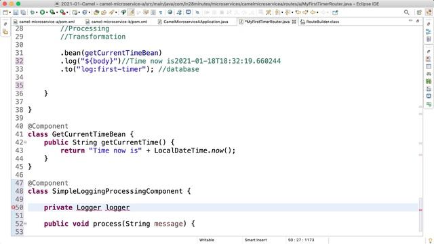This screenshot has width=434, height=244.
Task: Close the MyFirstTimerRouter.java tab
Action: 294,22
